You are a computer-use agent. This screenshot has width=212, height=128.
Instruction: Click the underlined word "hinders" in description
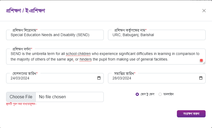point(86,59)
